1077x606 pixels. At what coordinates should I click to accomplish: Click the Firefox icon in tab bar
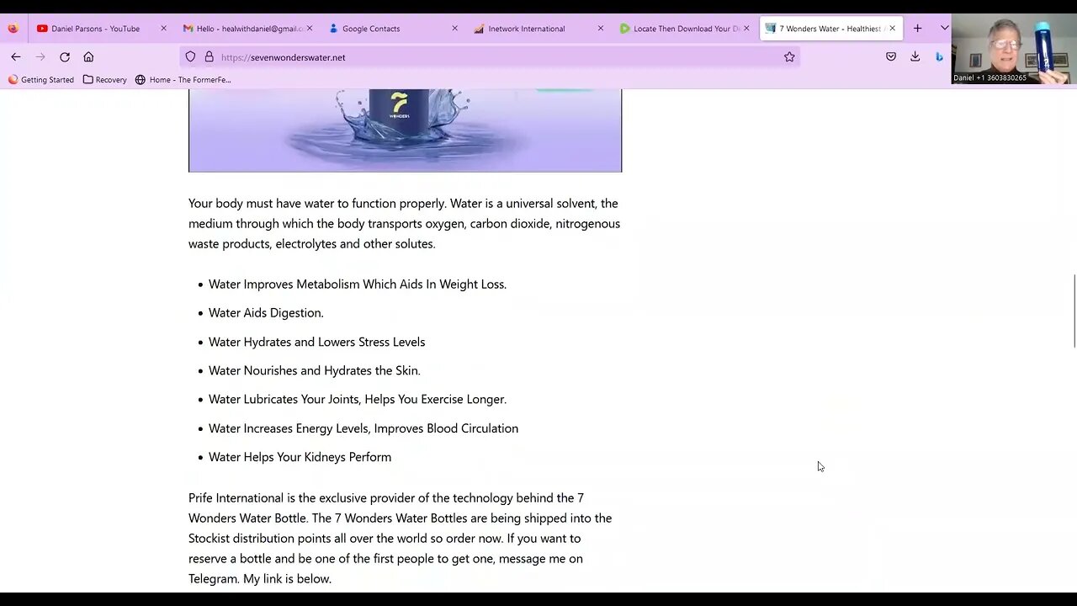pyautogui.click(x=13, y=29)
